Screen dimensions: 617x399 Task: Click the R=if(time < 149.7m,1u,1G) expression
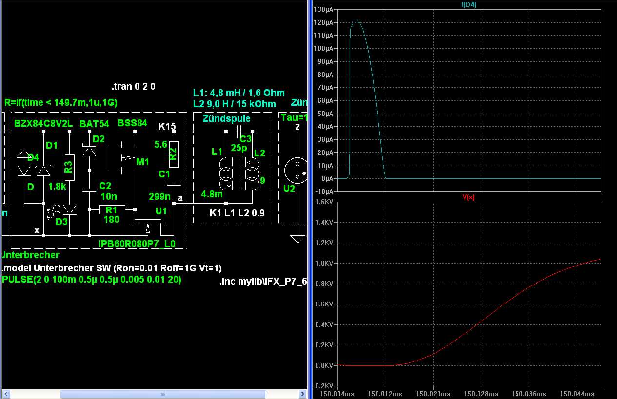pos(60,103)
